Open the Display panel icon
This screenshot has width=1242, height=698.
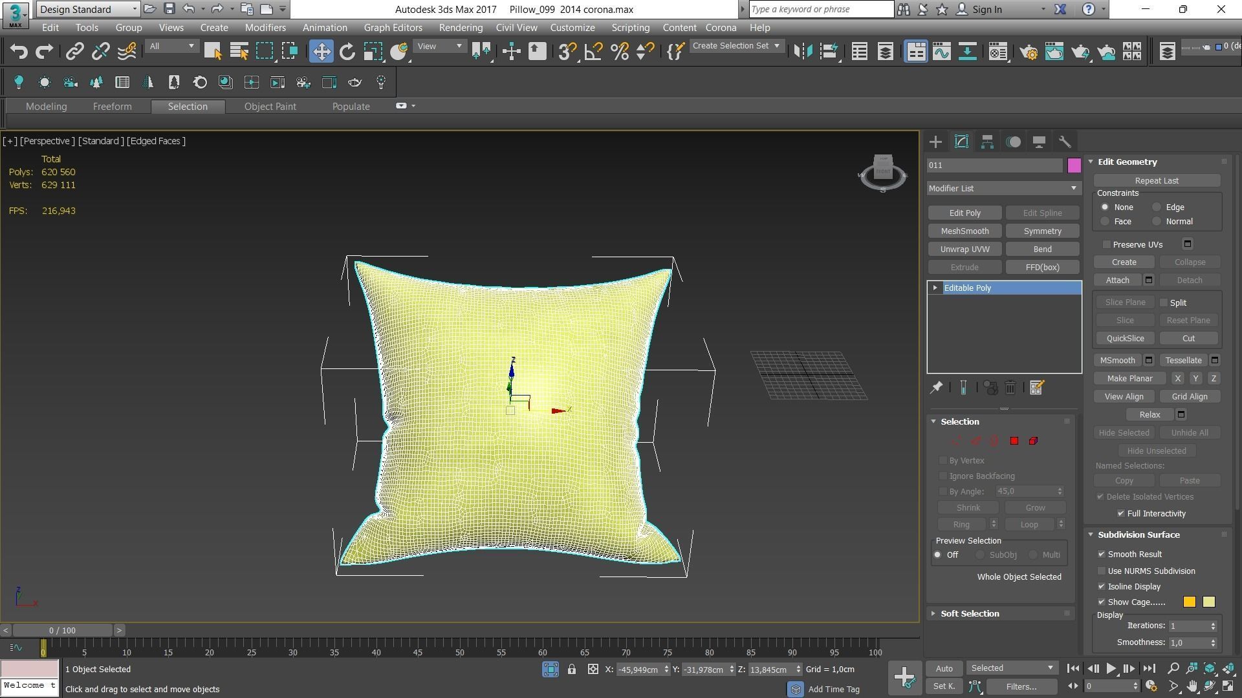point(1039,142)
